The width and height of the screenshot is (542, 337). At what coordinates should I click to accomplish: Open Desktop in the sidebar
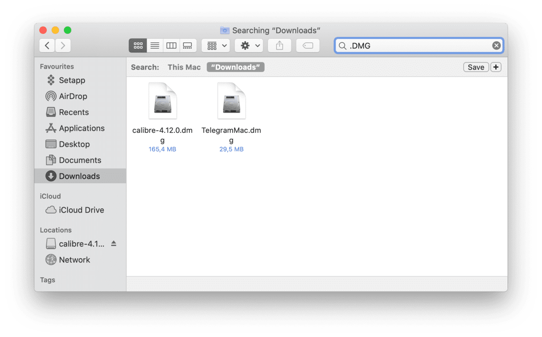[80, 144]
